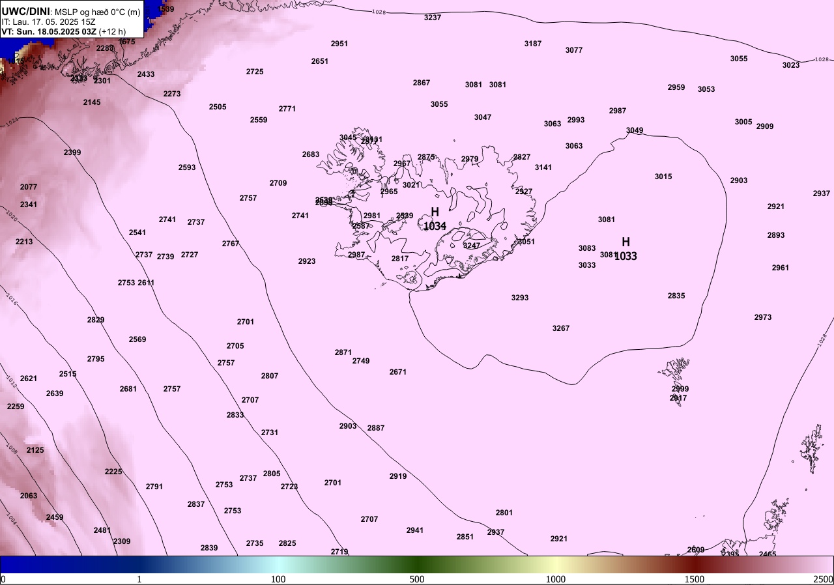Click the 2399 height value
This screenshot has width=834, height=585.
72,152
